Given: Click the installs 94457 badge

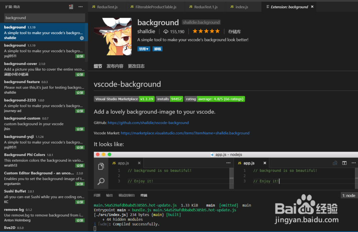Looking at the screenshot, I should [169, 99].
